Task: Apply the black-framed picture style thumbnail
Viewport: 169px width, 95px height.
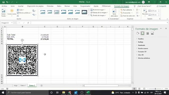Action: [84, 12]
